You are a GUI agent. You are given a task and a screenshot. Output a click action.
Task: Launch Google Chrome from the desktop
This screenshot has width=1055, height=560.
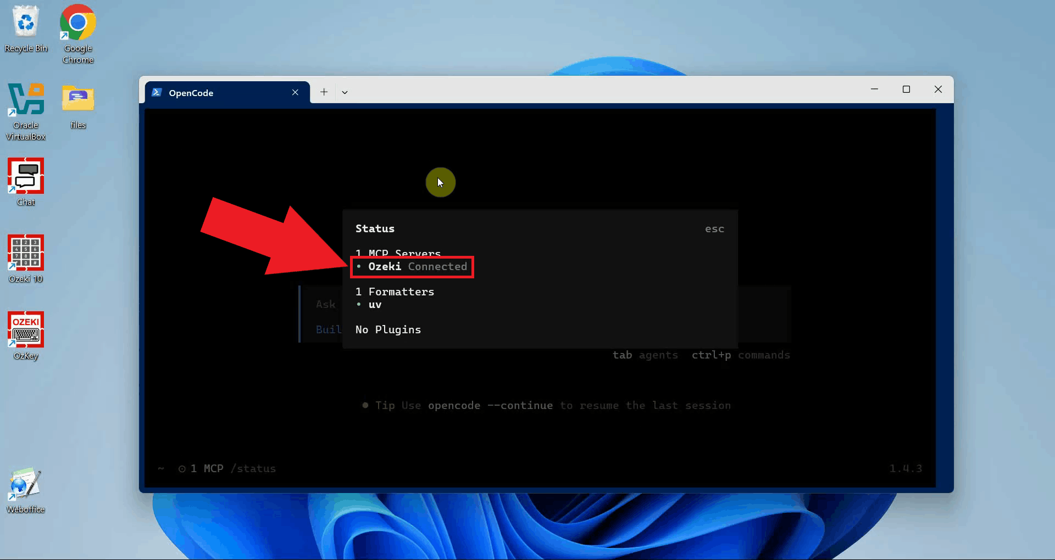tap(78, 34)
